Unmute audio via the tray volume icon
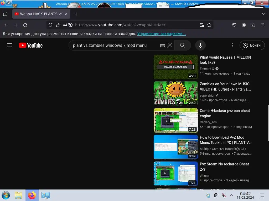Screen dimensions: 269x201 (x=224, y=195)
